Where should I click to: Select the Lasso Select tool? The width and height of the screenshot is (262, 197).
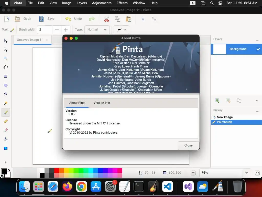[x=6, y=94]
